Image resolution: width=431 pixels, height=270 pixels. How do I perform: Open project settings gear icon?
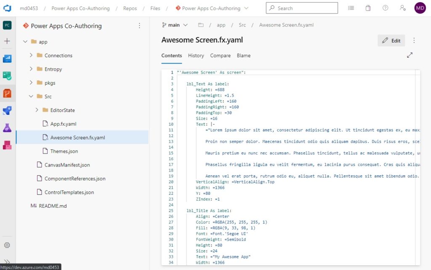7,245
